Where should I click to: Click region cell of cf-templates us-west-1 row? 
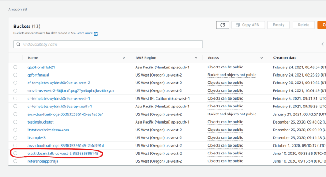pos(163,98)
